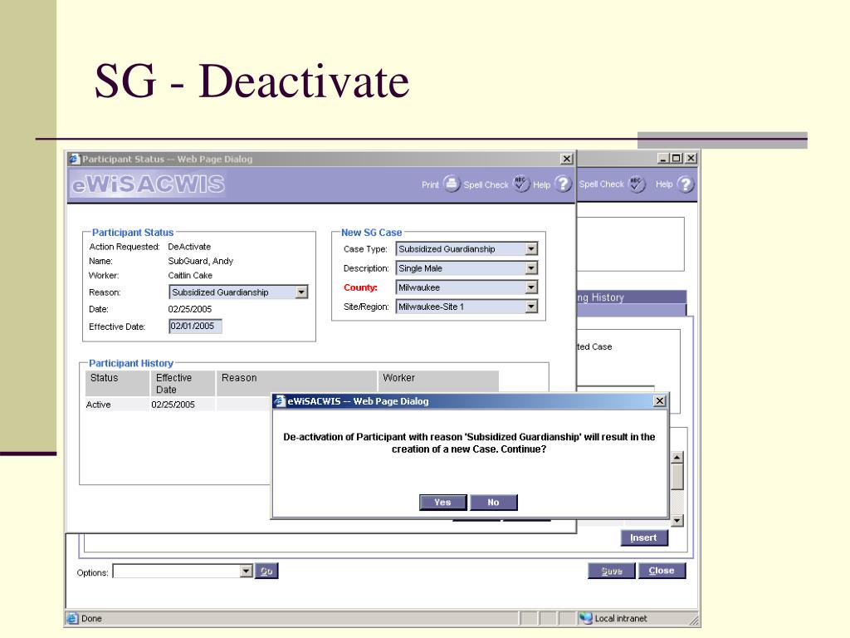The width and height of the screenshot is (850, 638).
Task: Click the eWiSACWIS logo in the dialog header
Action: [x=148, y=184]
